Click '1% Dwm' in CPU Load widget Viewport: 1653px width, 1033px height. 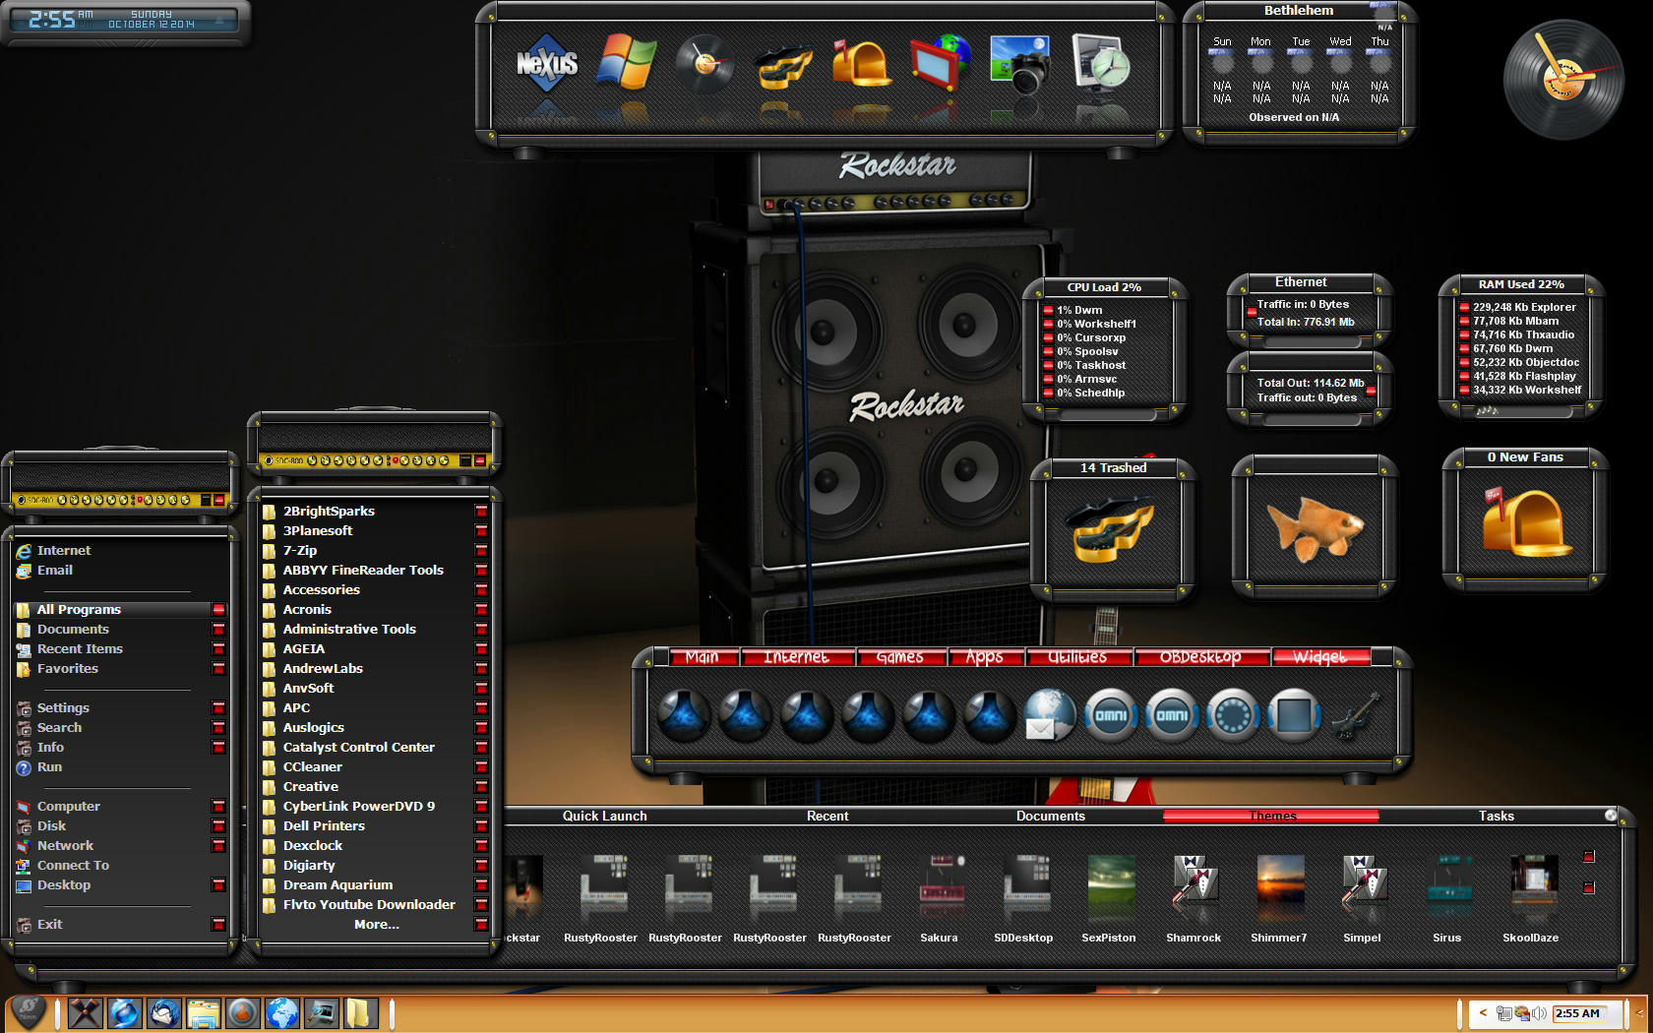click(x=1079, y=310)
